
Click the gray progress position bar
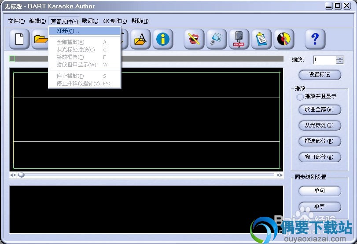coord(146,58)
